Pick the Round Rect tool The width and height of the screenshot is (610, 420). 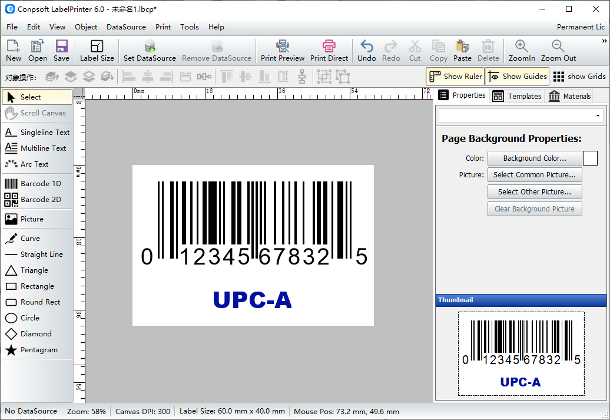[x=37, y=302]
